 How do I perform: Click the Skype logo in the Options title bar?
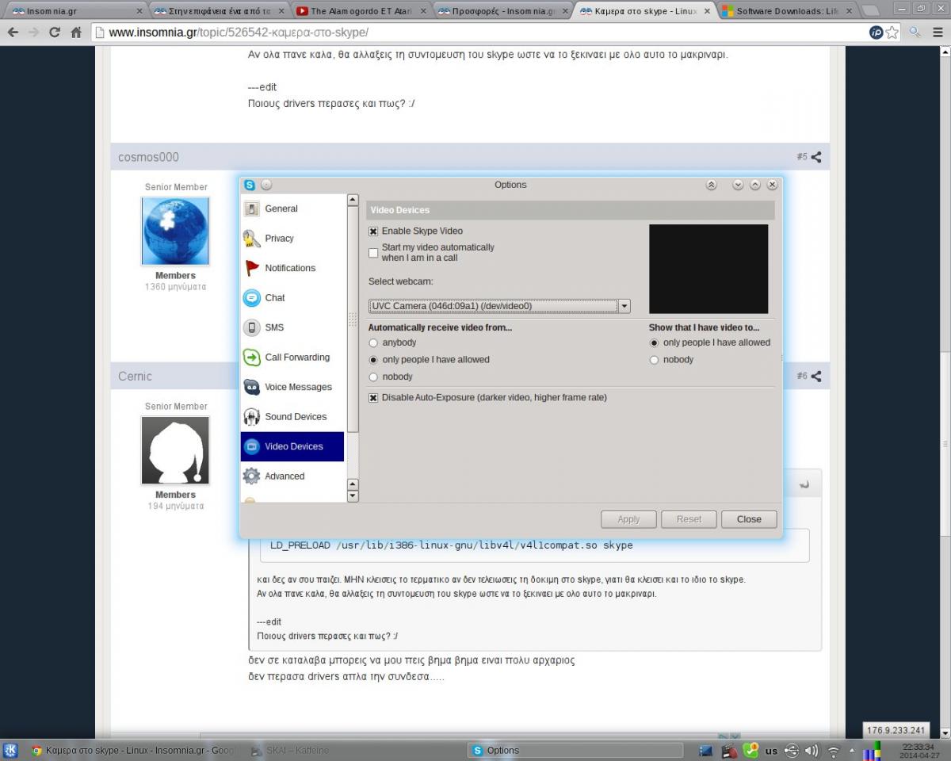coord(250,185)
